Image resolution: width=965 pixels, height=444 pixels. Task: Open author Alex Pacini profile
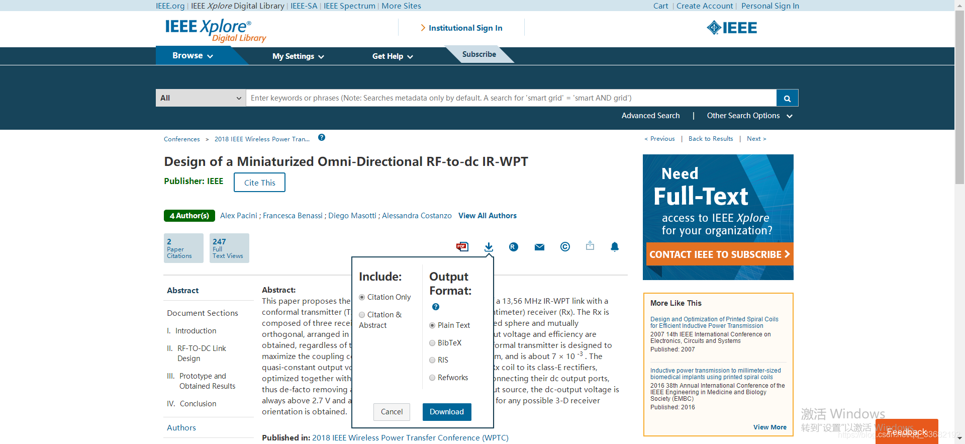click(239, 216)
